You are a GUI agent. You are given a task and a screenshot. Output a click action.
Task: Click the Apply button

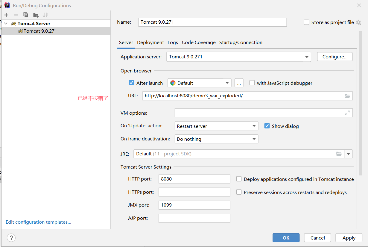pyautogui.click(x=349, y=238)
